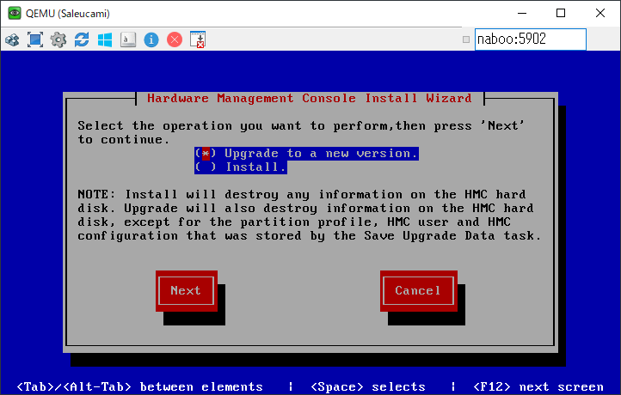Select the Install radio option
Screen dimensions: 621x395
click(x=240, y=167)
